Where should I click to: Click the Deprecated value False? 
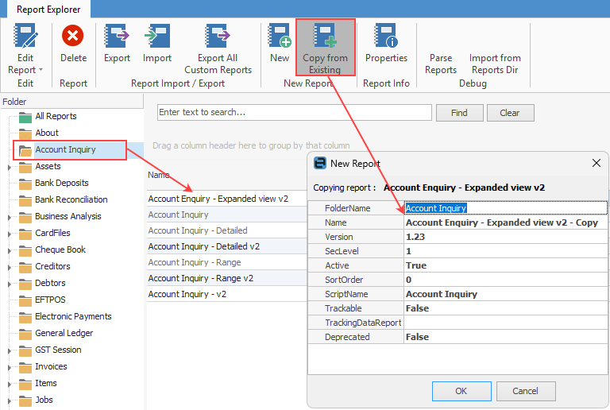point(506,337)
